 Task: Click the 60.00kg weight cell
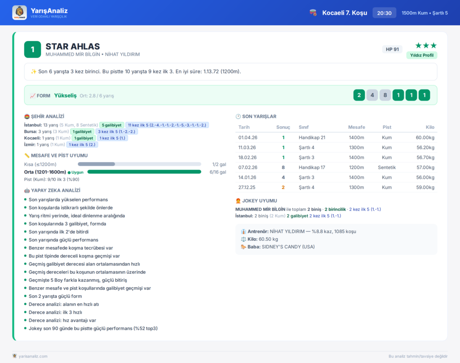click(x=425, y=137)
